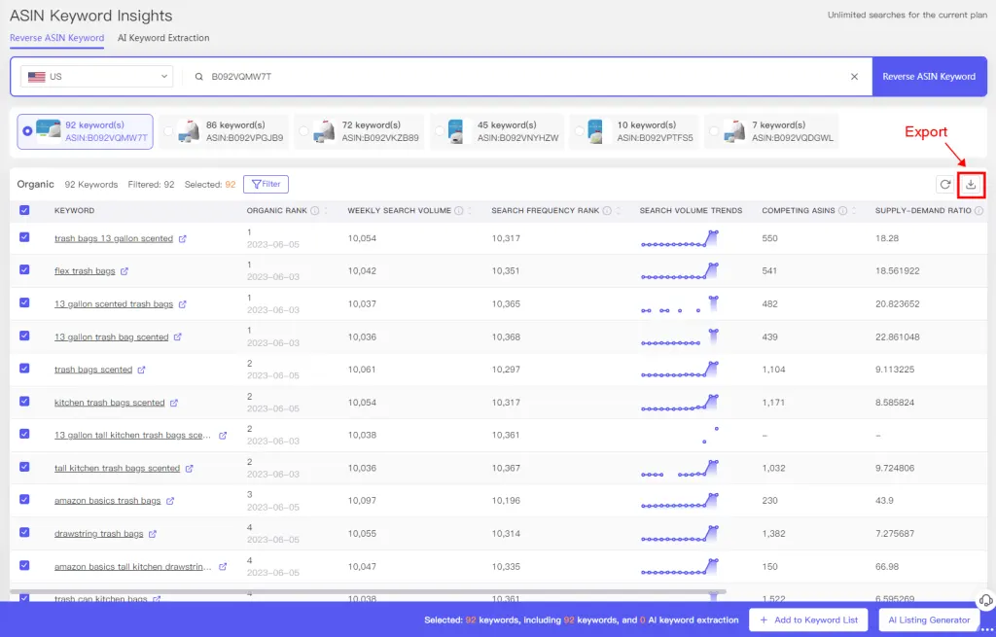Screen dimensions: 996x637
Task: Switch to AI Keyword Extraction tab
Action: (x=163, y=38)
